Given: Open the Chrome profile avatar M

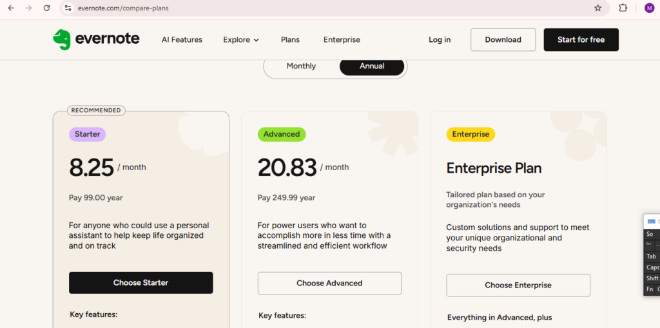Looking at the screenshot, I should [649, 8].
